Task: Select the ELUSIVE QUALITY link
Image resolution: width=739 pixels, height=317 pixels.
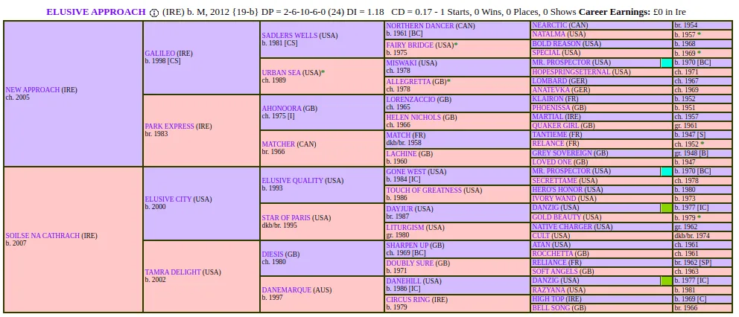Action: (293, 180)
